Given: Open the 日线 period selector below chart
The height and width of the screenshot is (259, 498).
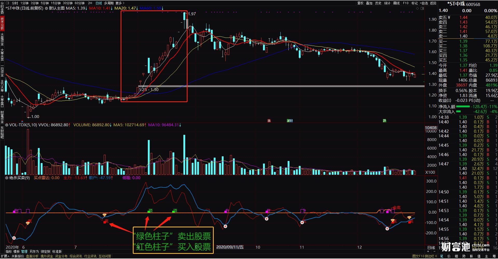Looking at the screenshot, I should click(431, 248).
